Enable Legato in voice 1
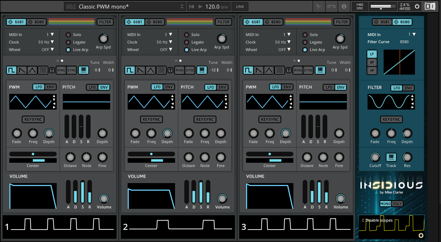Image resolution: width=441 pixels, height=242 pixels. click(68, 42)
